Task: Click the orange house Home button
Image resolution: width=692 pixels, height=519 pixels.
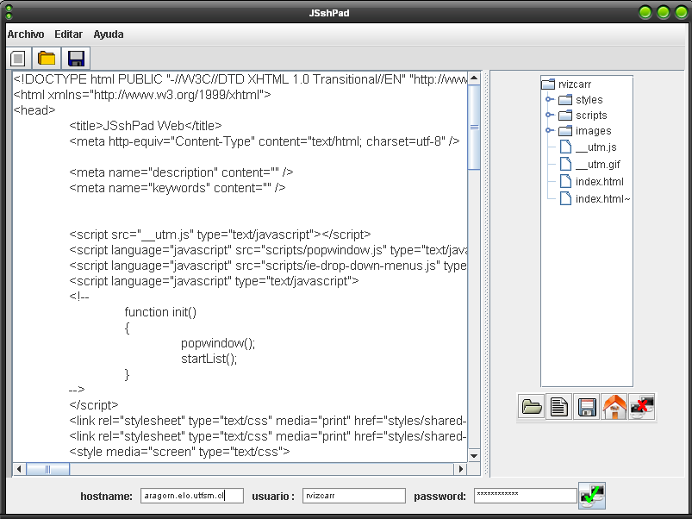Action: 614,406
